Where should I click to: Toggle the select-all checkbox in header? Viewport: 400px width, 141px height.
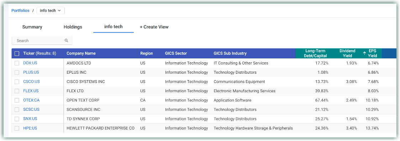tap(17, 53)
